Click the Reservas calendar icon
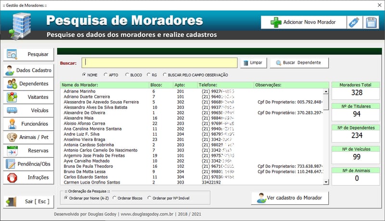Image resolution: width=385 pixels, height=221 pixels. coord(13,151)
